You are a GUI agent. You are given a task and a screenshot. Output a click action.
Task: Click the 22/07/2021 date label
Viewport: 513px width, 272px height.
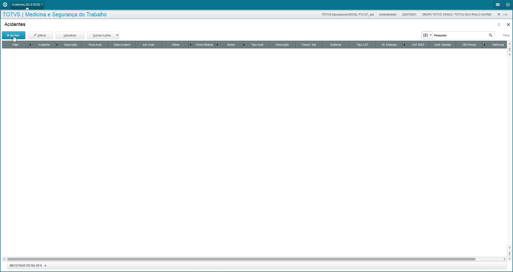pos(409,14)
